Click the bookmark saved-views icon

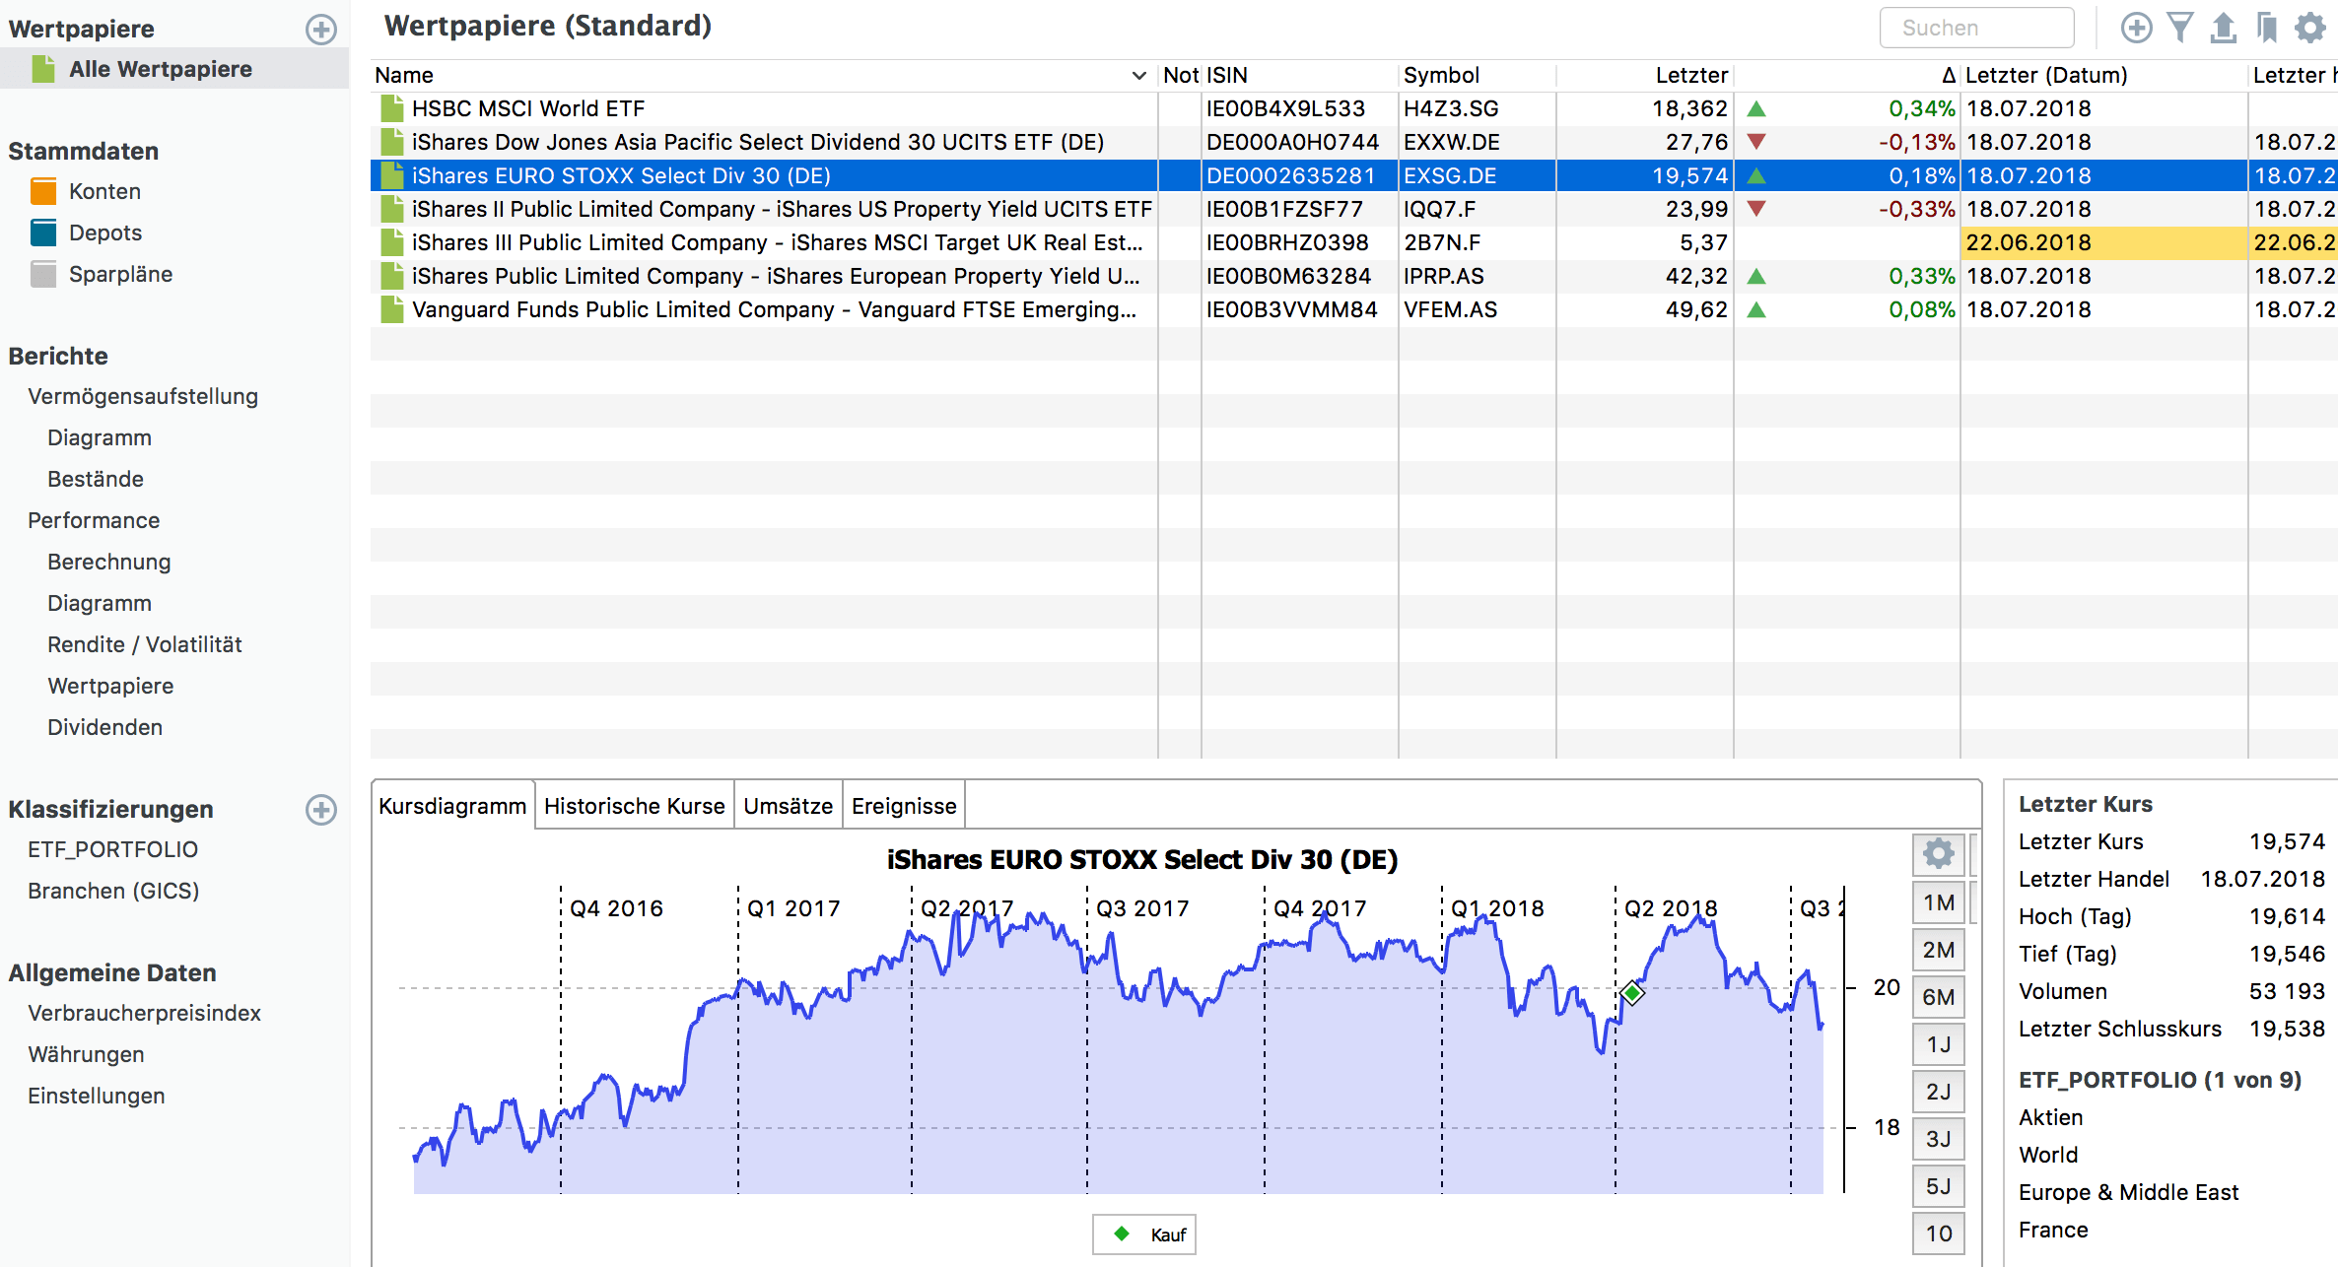pos(2267,28)
